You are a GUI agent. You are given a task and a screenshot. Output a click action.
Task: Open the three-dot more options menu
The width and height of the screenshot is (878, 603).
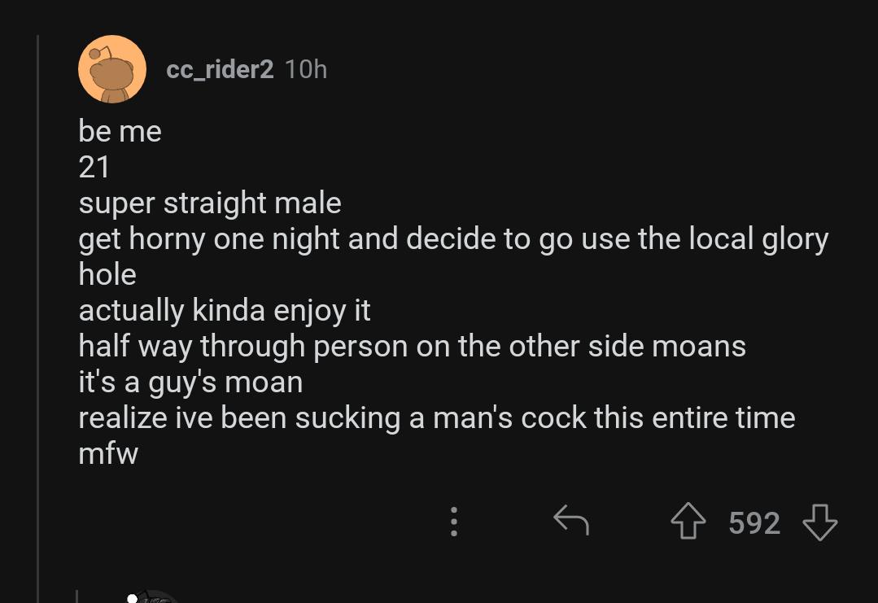(x=454, y=522)
